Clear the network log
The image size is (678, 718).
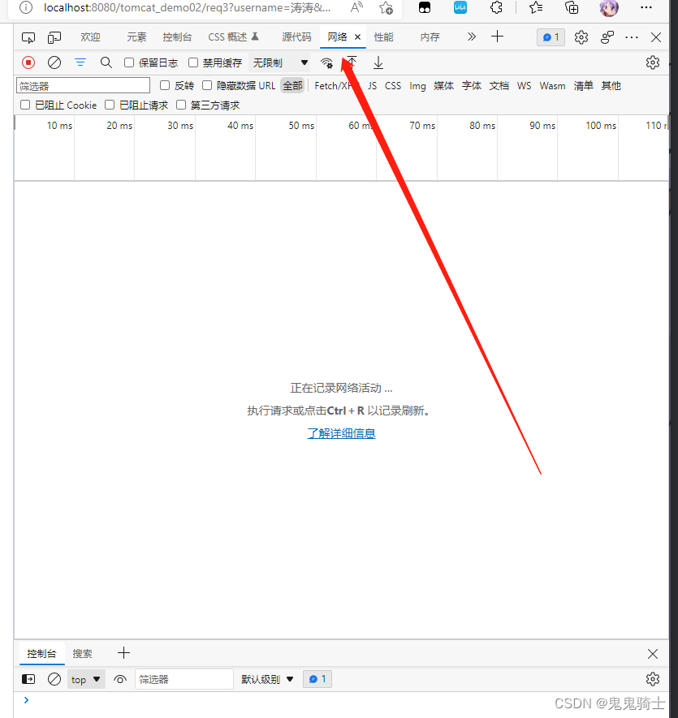pyautogui.click(x=54, y=62)
